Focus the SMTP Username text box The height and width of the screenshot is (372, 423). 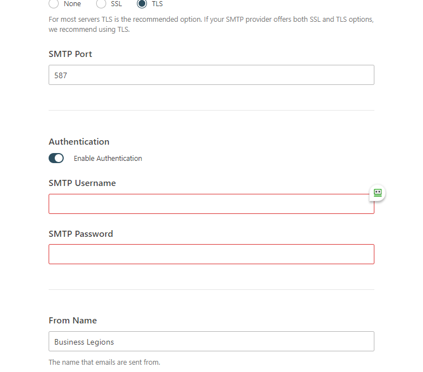click(207, 204)
